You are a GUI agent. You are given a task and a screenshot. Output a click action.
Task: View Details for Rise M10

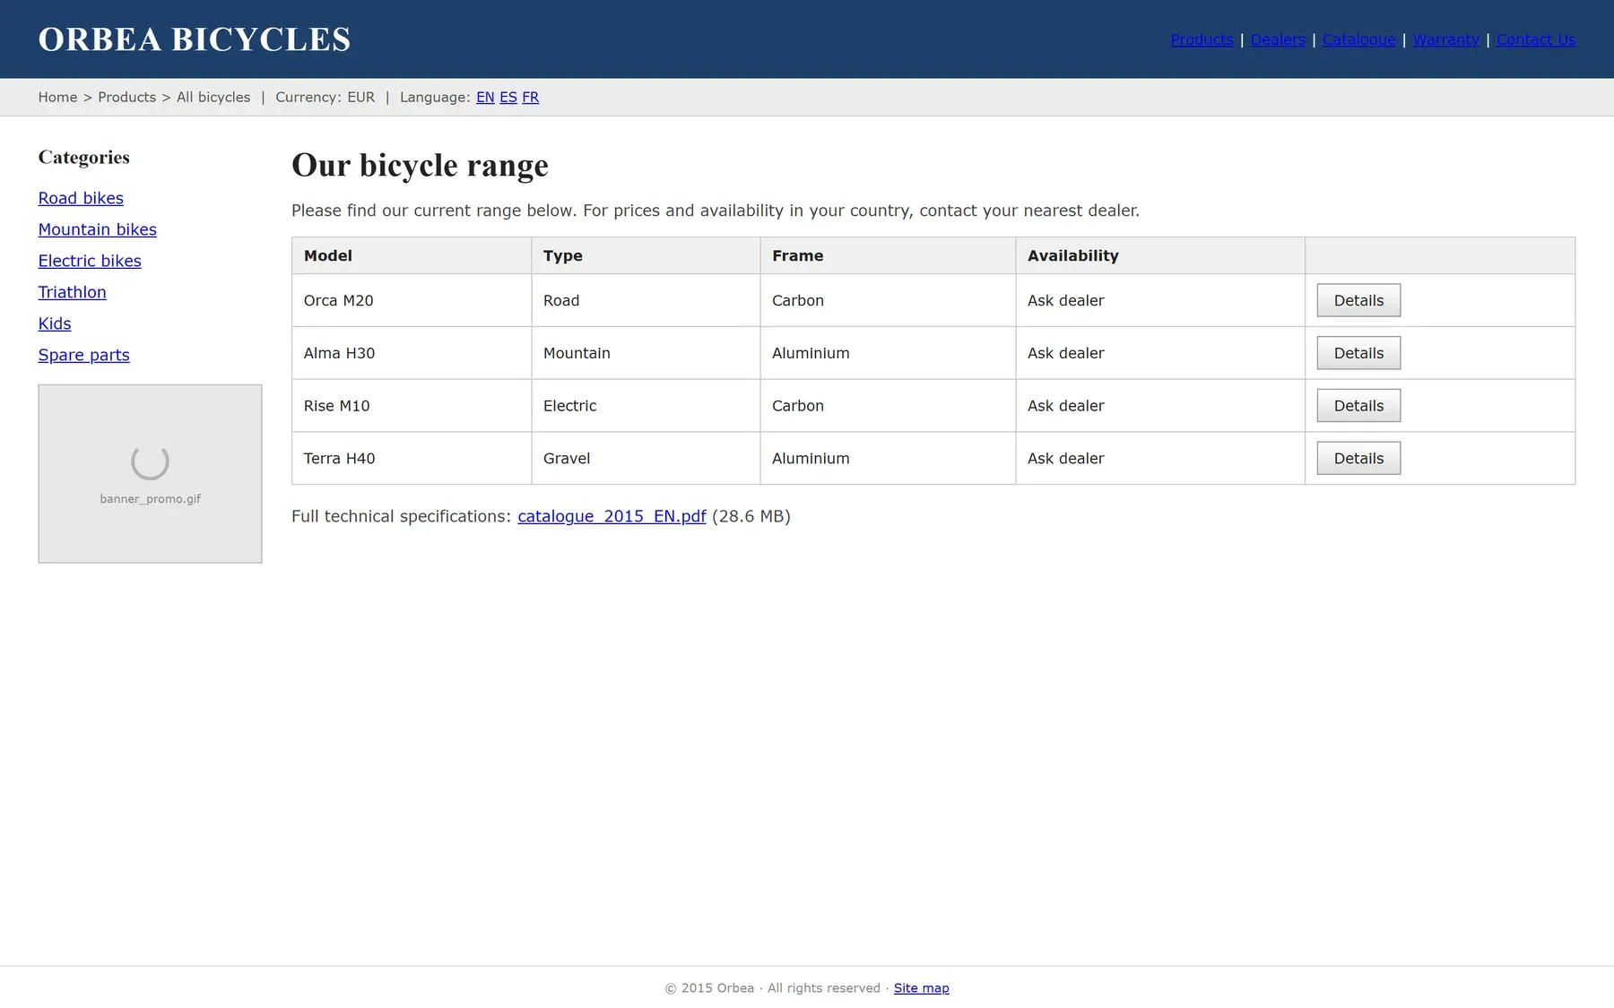point(1358,406)
